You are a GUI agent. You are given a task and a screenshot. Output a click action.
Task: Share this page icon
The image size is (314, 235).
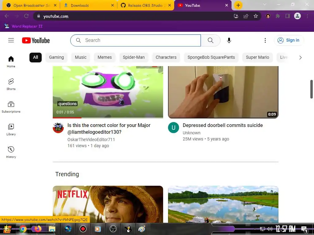246,16
